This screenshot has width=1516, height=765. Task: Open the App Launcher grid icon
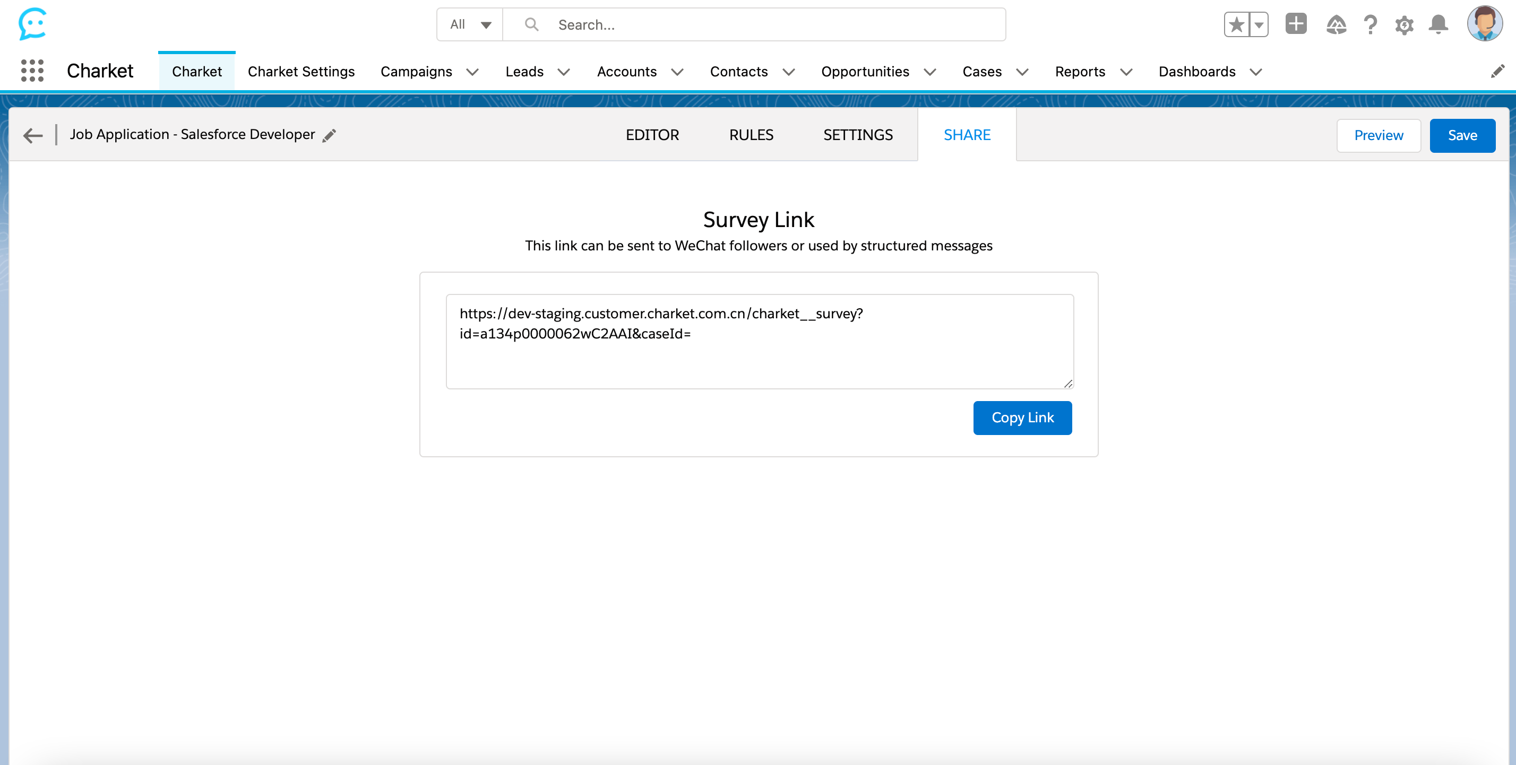(x=32, y=71)
